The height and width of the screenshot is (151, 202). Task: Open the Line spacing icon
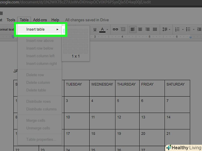(165, 29)
